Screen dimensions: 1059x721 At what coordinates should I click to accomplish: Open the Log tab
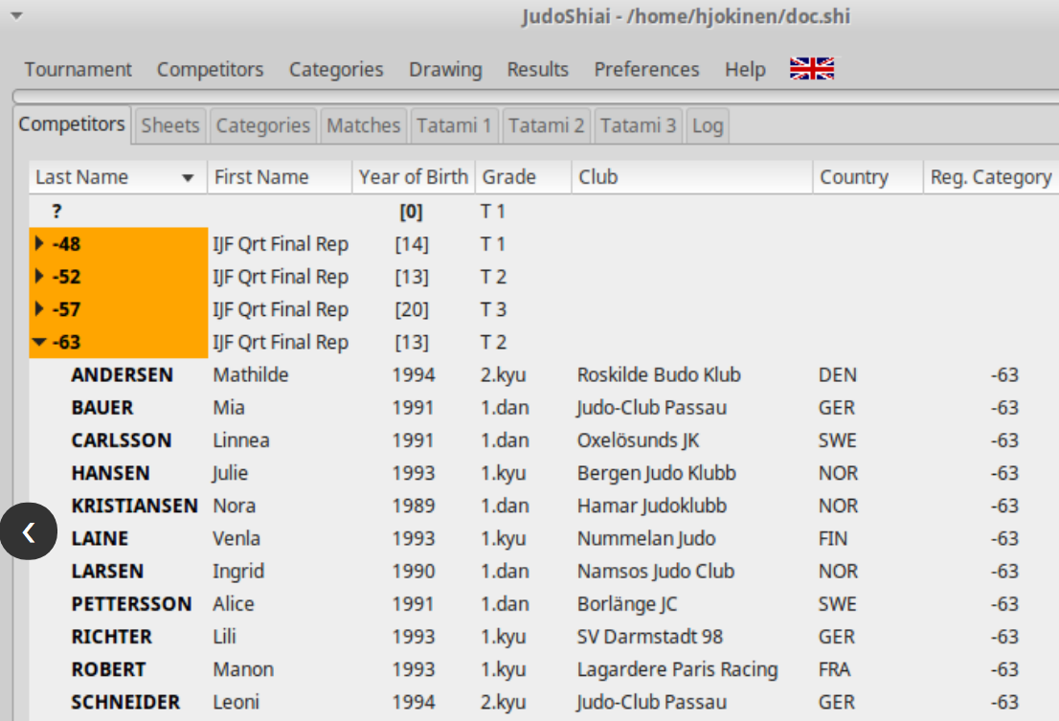point(708,125)
